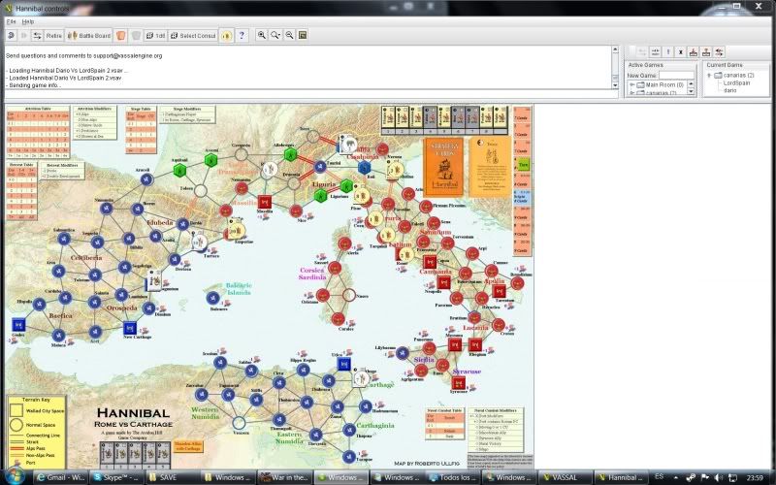Viewport: 776px width, 485px height.
Task: Click the Gades blue square marker
Action: point(18,325)
